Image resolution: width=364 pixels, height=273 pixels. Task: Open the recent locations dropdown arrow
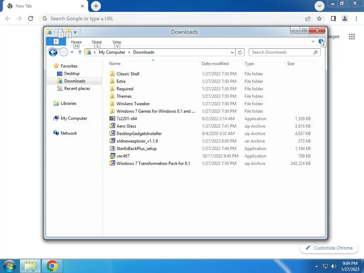(72, 52)
